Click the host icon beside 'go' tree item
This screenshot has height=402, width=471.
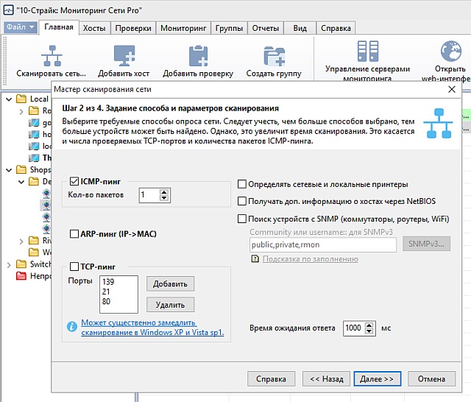tap(34, 122)
